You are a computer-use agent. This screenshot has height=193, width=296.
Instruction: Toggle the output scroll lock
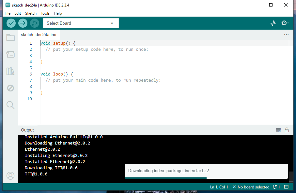pyautogui.click(x=287, y=130)
